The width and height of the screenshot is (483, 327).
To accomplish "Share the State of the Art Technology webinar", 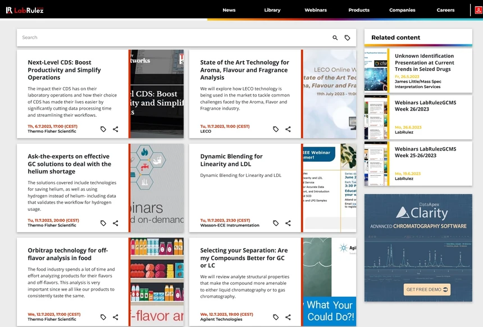I will tap(288, 129).
